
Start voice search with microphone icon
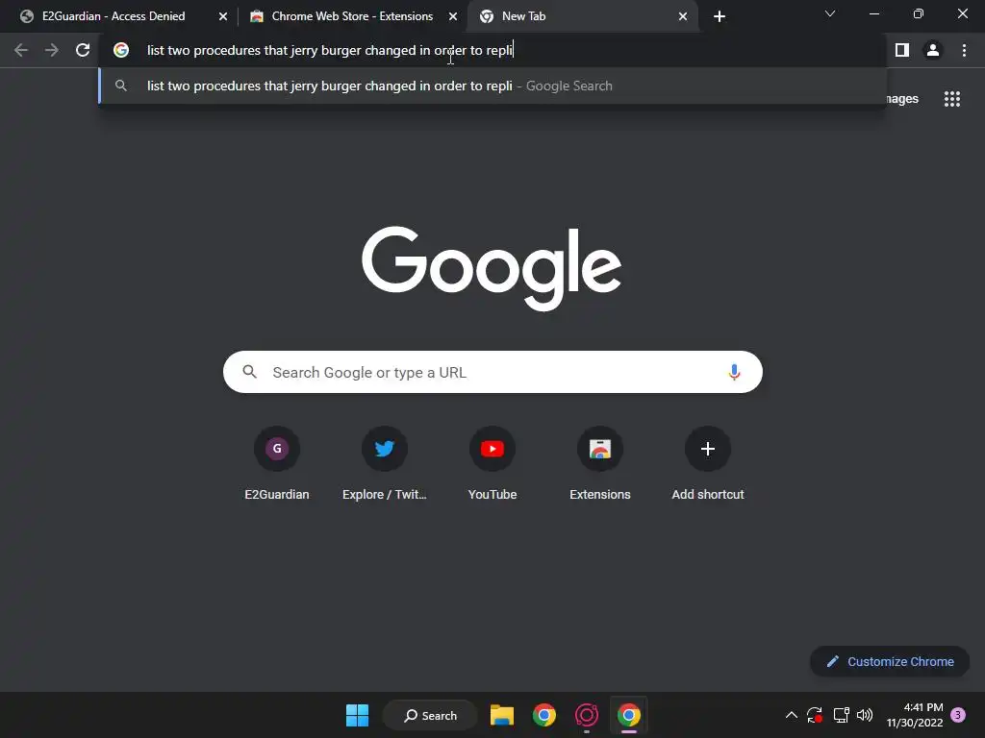(x=734, y=372)
